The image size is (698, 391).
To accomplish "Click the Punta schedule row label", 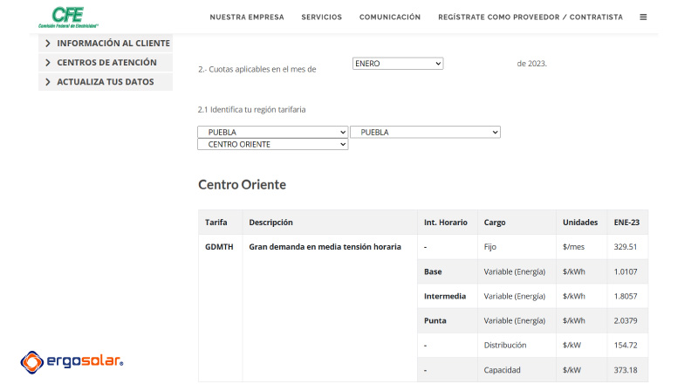I will click(x=435, y=320).
